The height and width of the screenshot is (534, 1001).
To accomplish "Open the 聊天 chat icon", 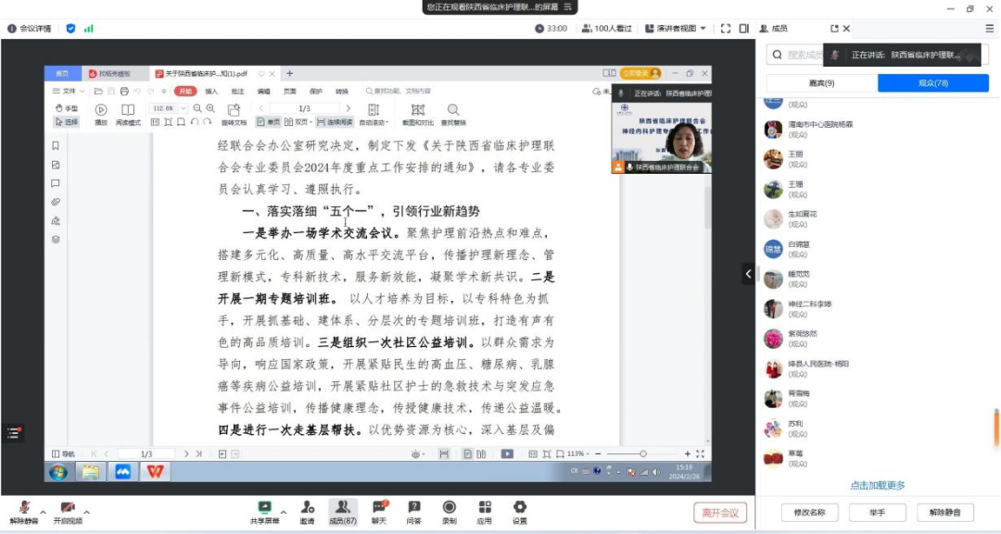I will pyautogui.click(x=379, y=512).
